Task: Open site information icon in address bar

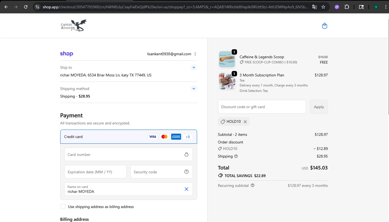Action: (37, 7)
